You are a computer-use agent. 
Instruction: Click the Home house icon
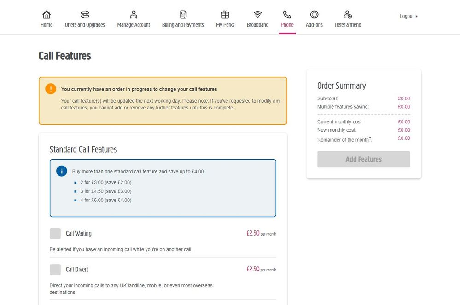coord(47,15)
